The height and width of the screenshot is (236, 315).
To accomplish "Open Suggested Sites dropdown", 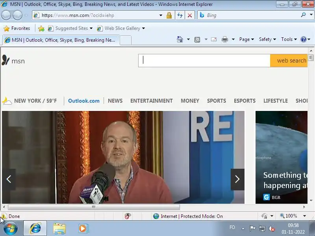I will [70, 28].
